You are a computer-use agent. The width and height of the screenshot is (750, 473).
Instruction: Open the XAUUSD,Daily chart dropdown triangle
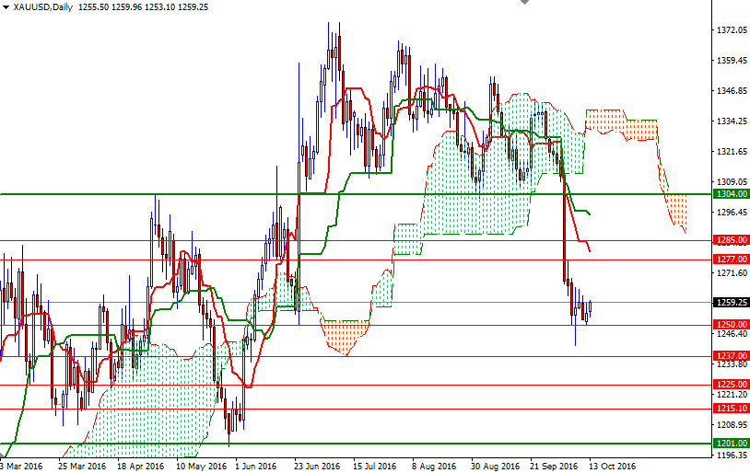pyautogui.click(x=6, y=7)
